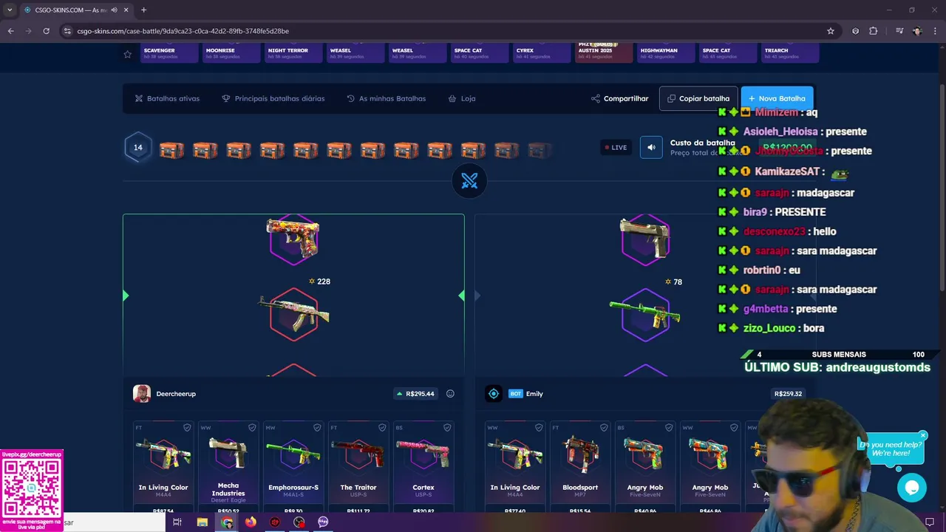This screenshot has height=532, width=946.
Task: Open the Loja tab
Action: (462, 98)
